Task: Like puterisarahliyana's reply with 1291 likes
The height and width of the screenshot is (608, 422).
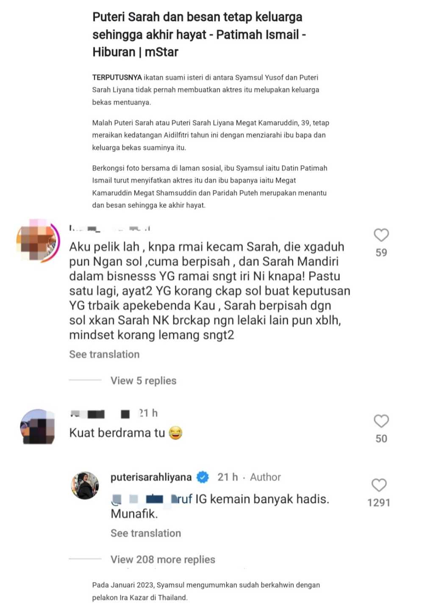Action: 378,485
